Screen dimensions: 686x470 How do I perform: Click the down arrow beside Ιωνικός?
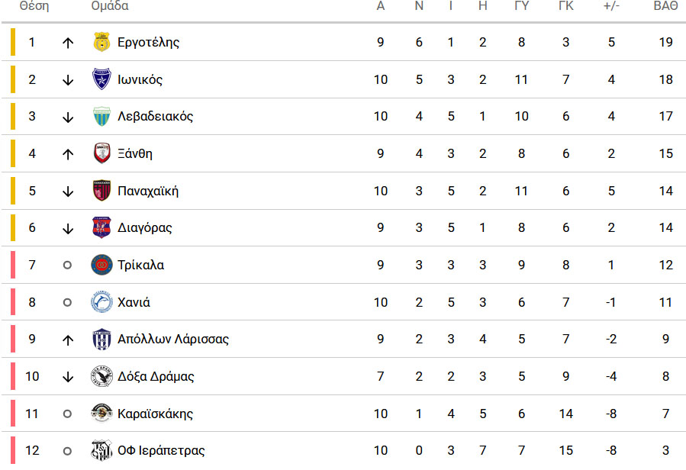[67, 79]
